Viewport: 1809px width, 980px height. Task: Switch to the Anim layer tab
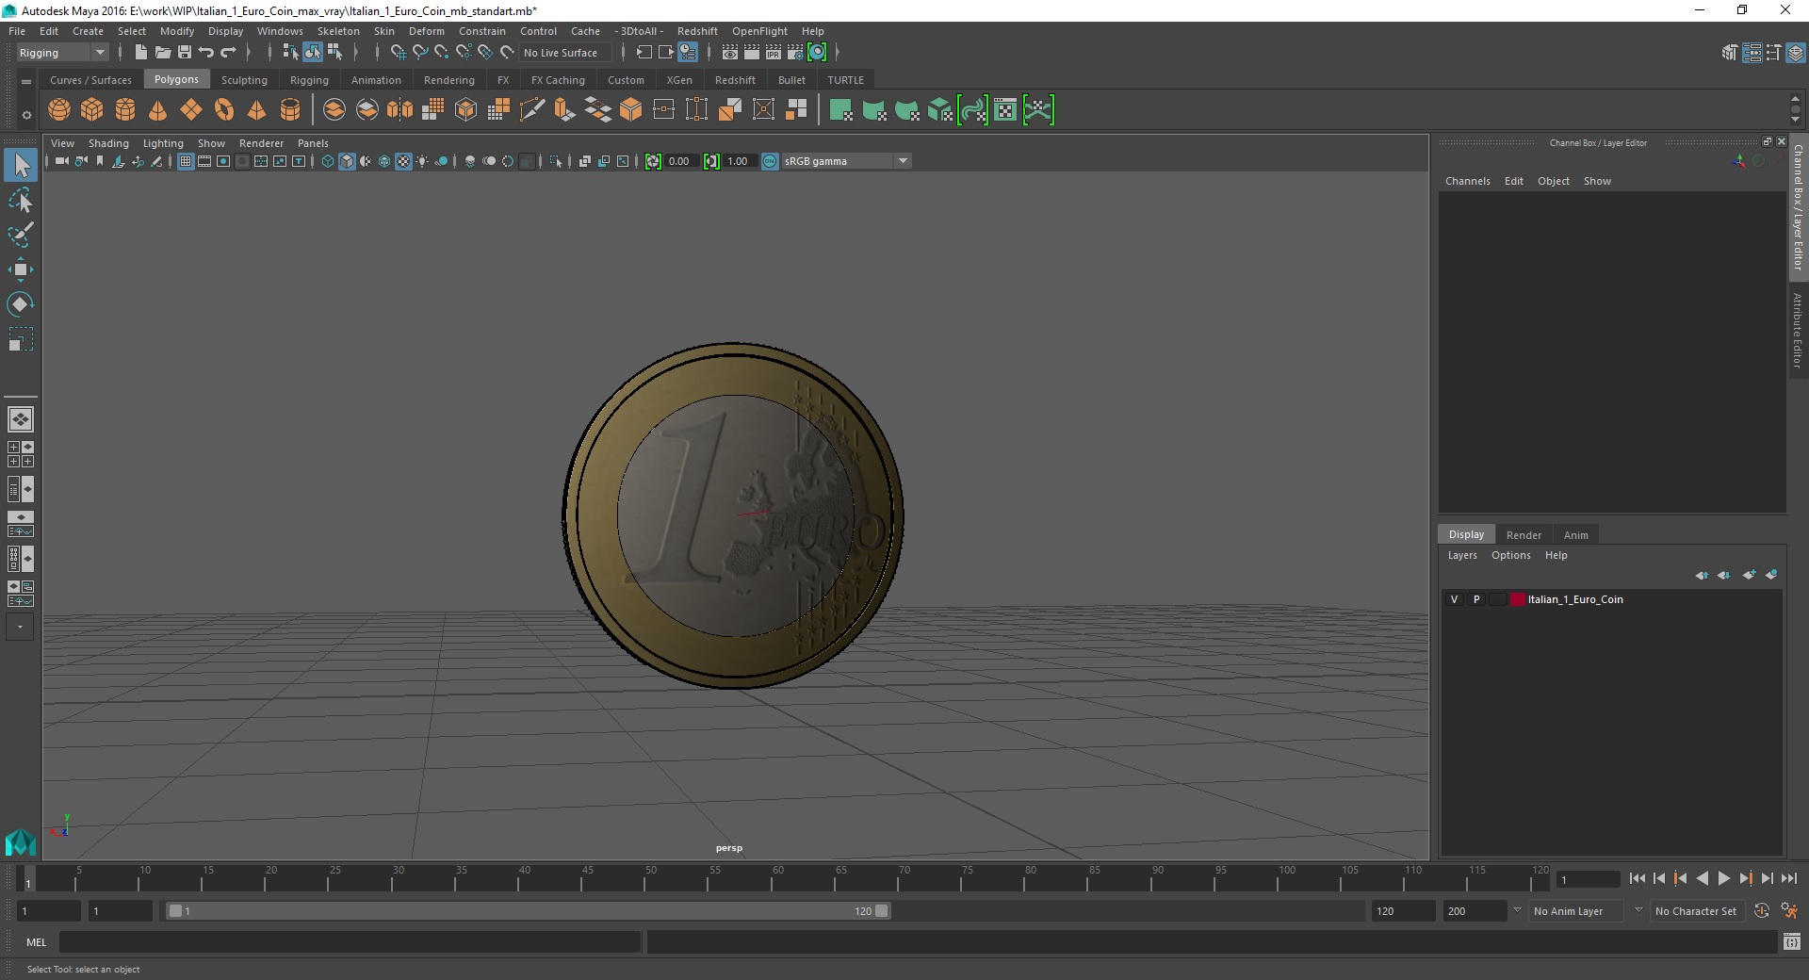click(x=1576, y=534)
